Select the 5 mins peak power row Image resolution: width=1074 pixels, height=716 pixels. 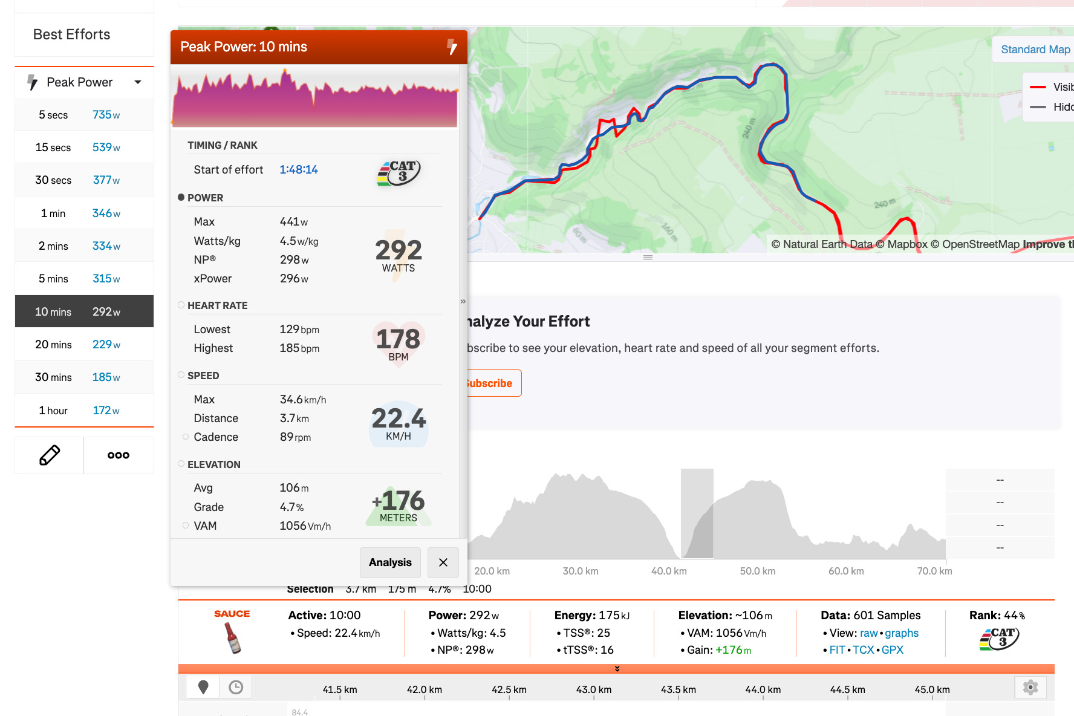pos(84,279)
